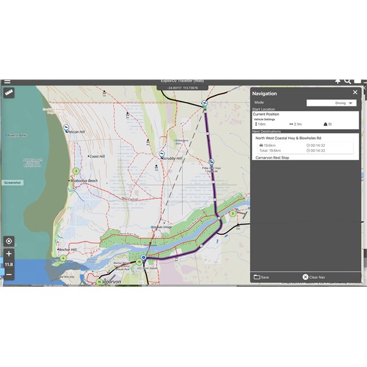Image resolution: width=367 pixels, height=367 pixels.
Task: Click the locate my position button
Action: click(x=9, y=241)
